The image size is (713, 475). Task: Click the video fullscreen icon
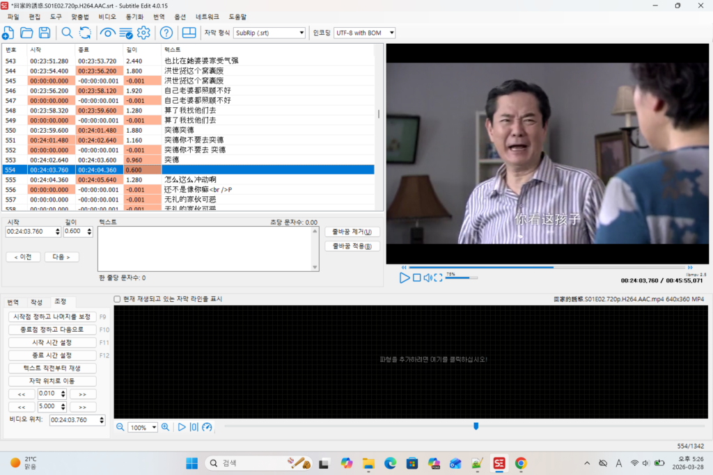[438, 277]
